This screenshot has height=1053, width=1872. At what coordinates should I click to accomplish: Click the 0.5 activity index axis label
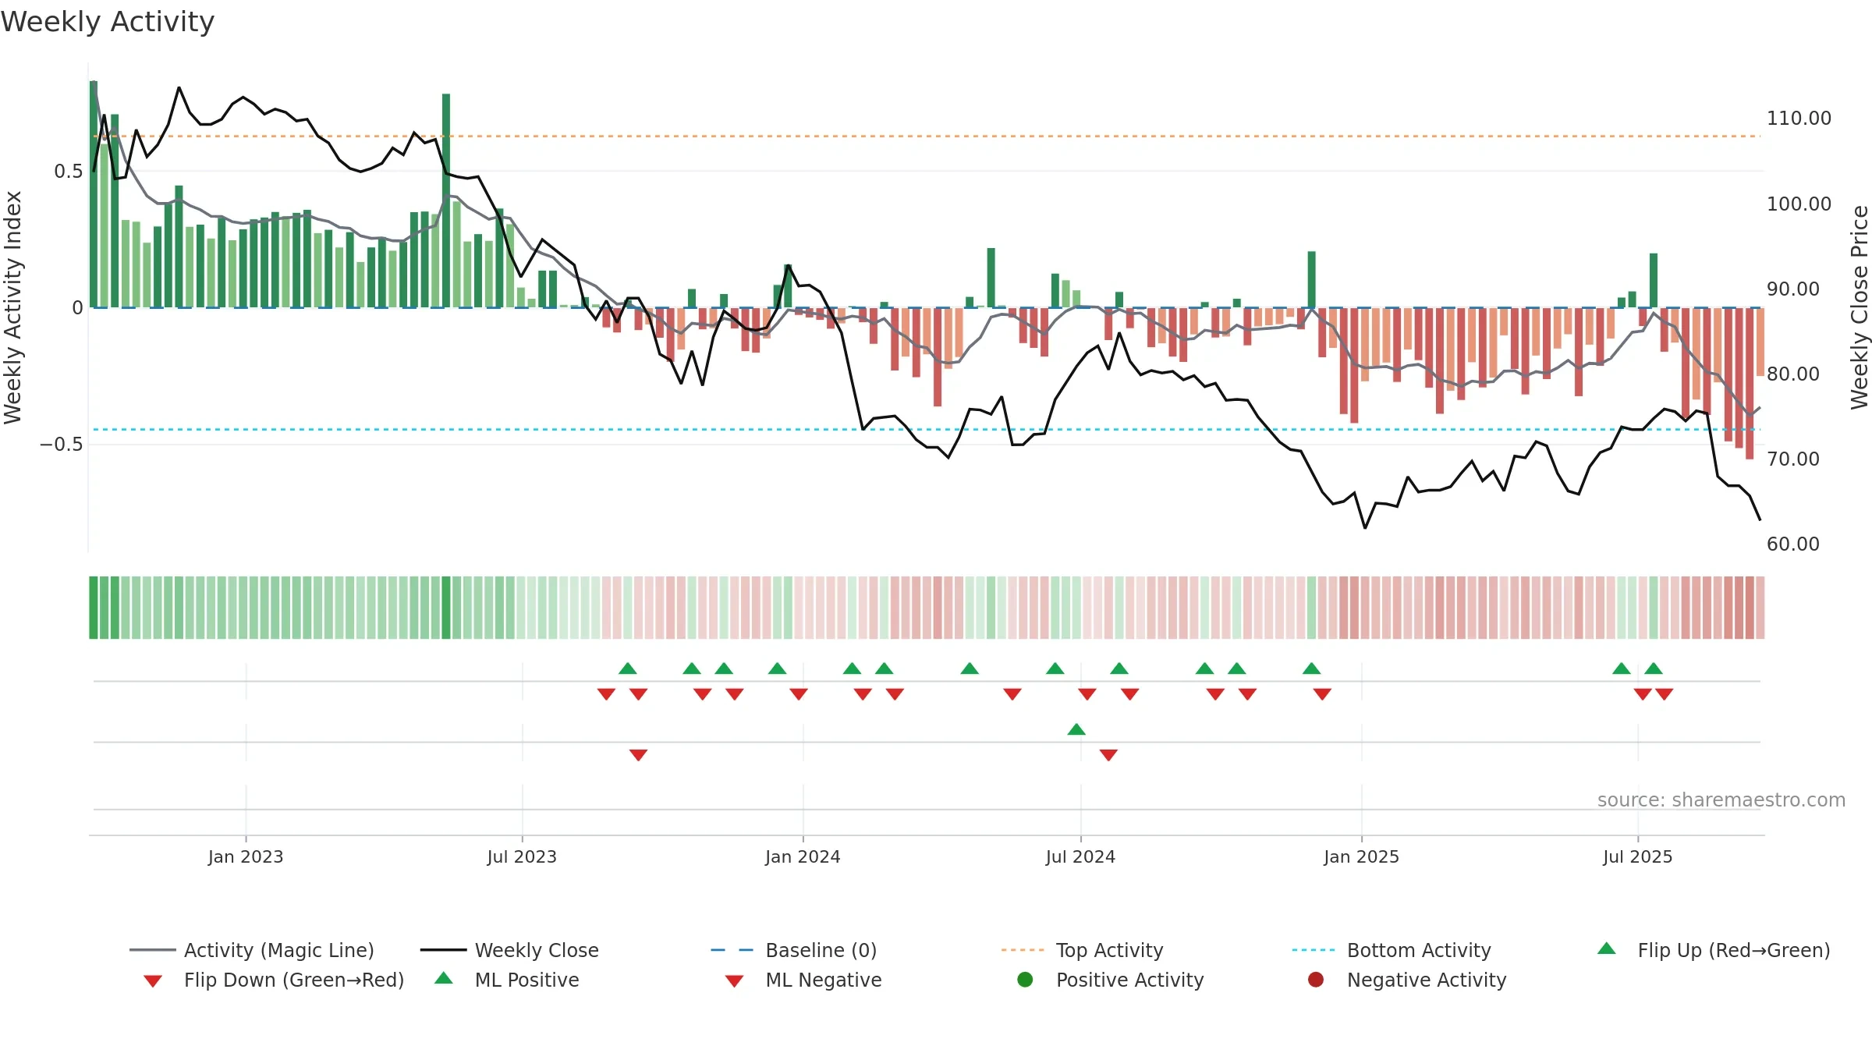click(69, 171)
